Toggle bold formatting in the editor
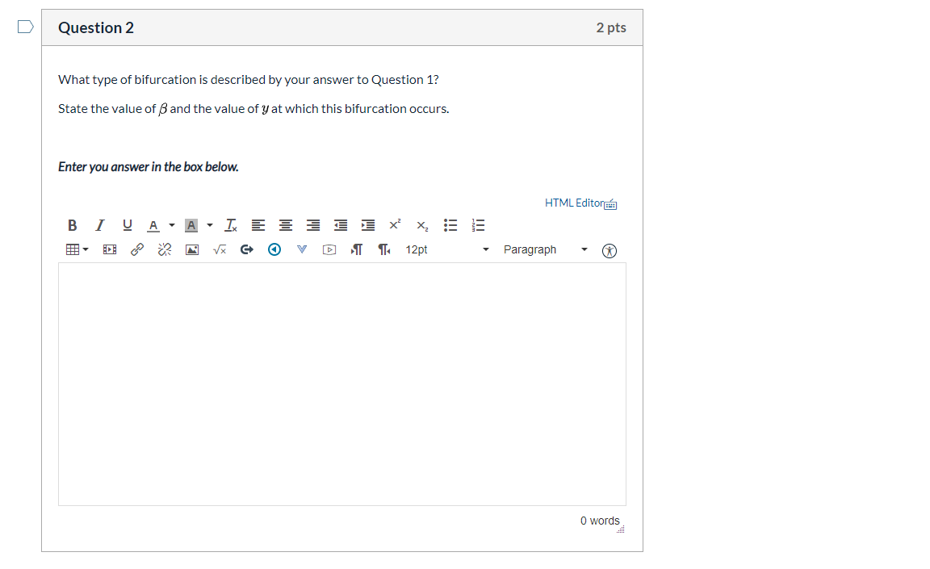This screenshot has height=569, width=930. click(73, 225)
